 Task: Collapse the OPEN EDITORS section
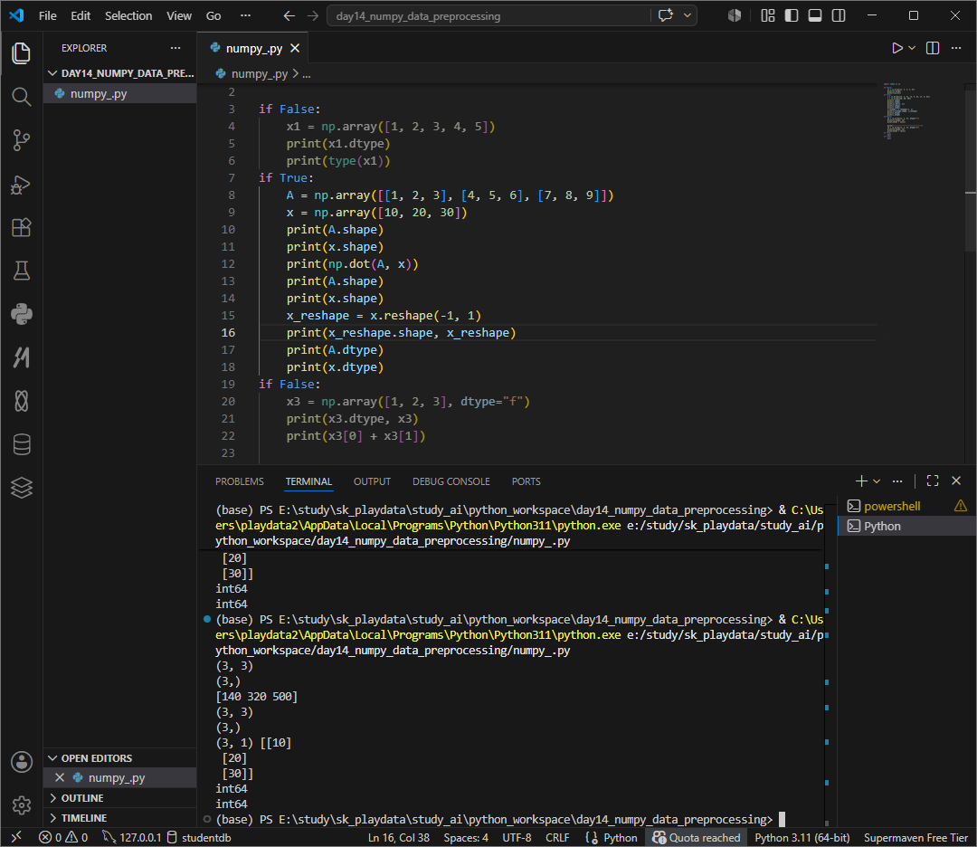[120, 758]
